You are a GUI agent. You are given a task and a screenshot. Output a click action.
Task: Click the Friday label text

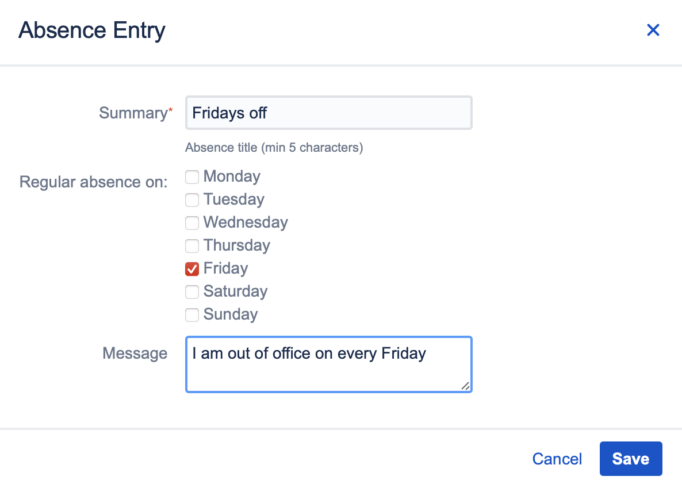[x=225, y=268]
